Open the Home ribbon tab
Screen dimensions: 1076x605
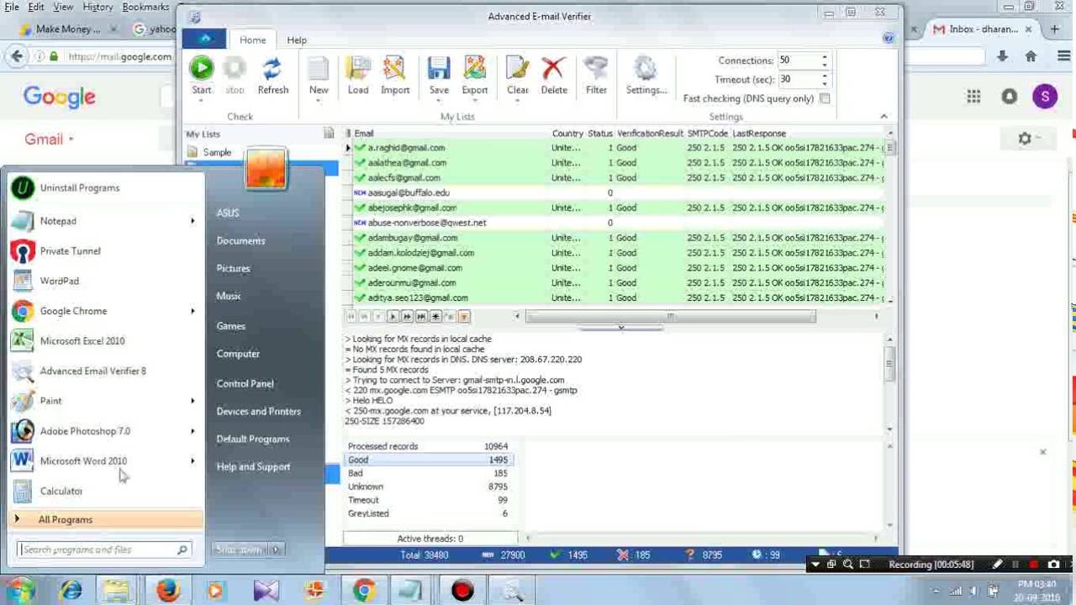point(252,39)
